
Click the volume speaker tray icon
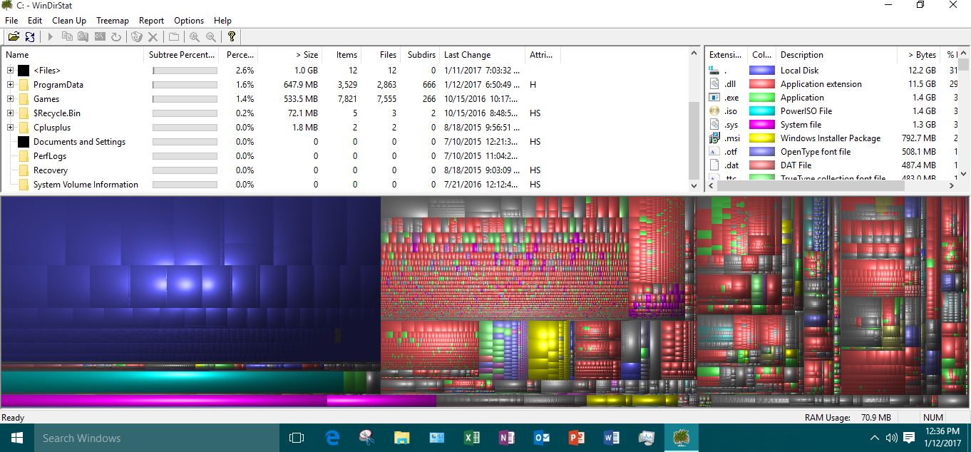click(891, 438)
